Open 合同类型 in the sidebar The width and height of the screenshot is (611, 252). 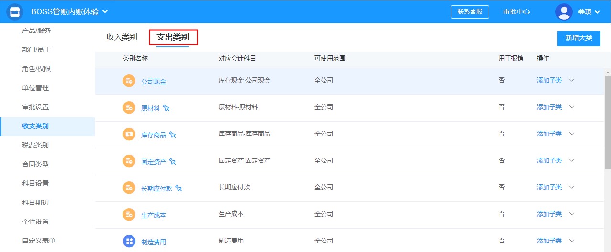click(35, 164)
